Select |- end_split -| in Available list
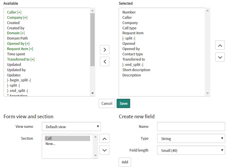The image size is (234, 168). (17, 91)
